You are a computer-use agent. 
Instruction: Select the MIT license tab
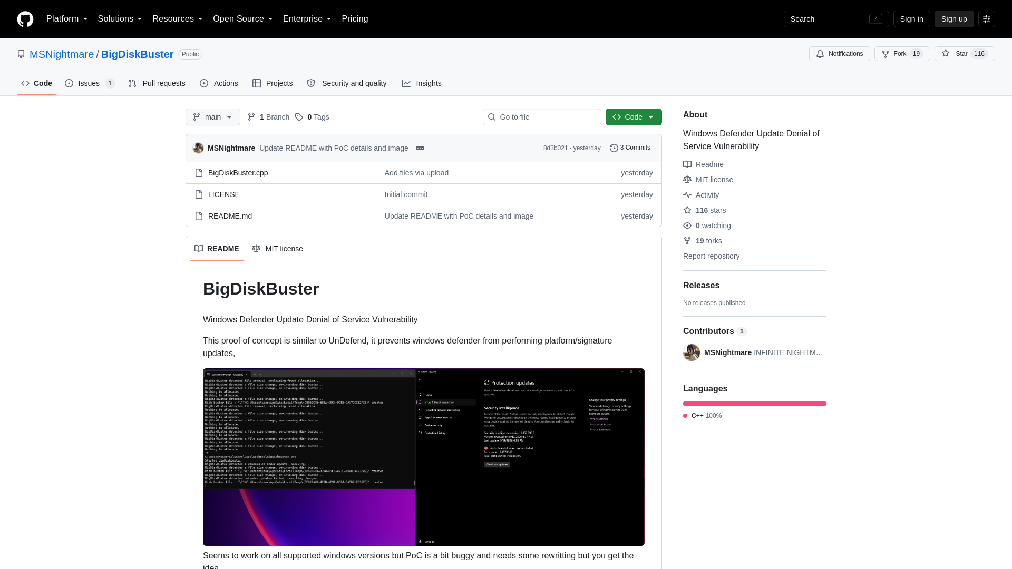(x=277, y=249)
